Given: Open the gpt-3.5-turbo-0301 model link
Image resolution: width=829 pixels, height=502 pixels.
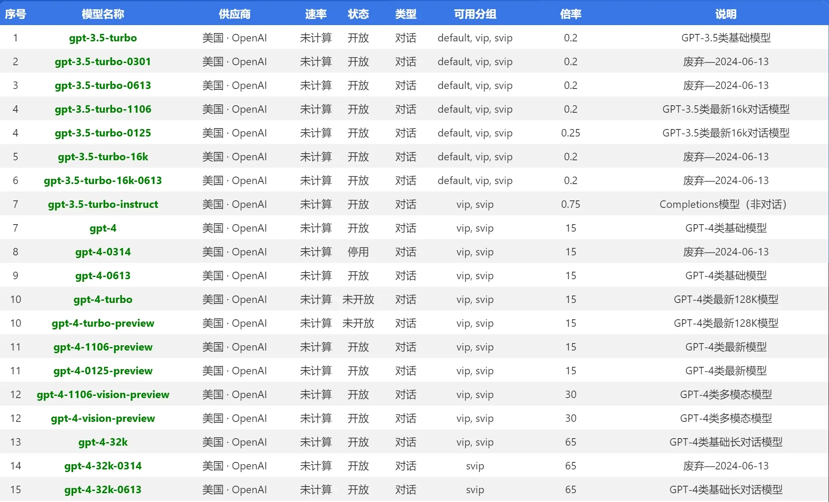Looking at the screenshot, I should click(x=103, y=62).
